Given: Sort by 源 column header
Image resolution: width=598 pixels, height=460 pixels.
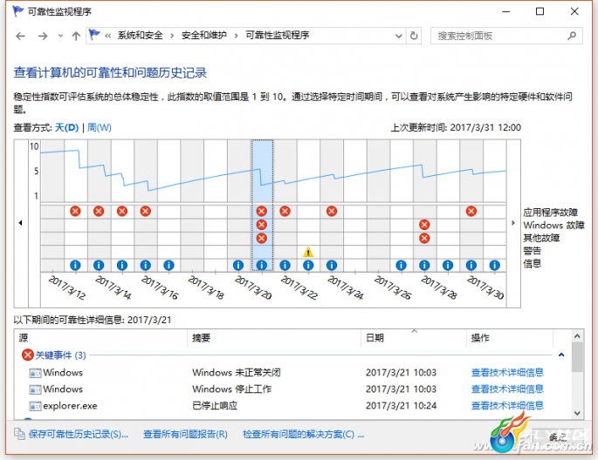Looking at the screenshot, I should (101, 338).
